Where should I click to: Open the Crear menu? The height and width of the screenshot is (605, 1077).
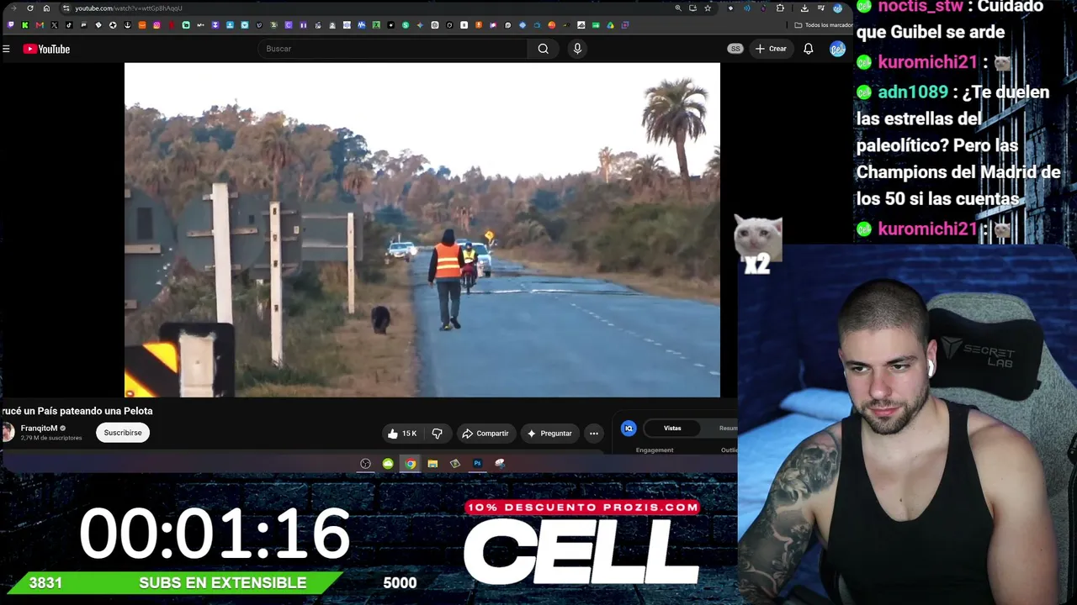(x=771, y=49)
